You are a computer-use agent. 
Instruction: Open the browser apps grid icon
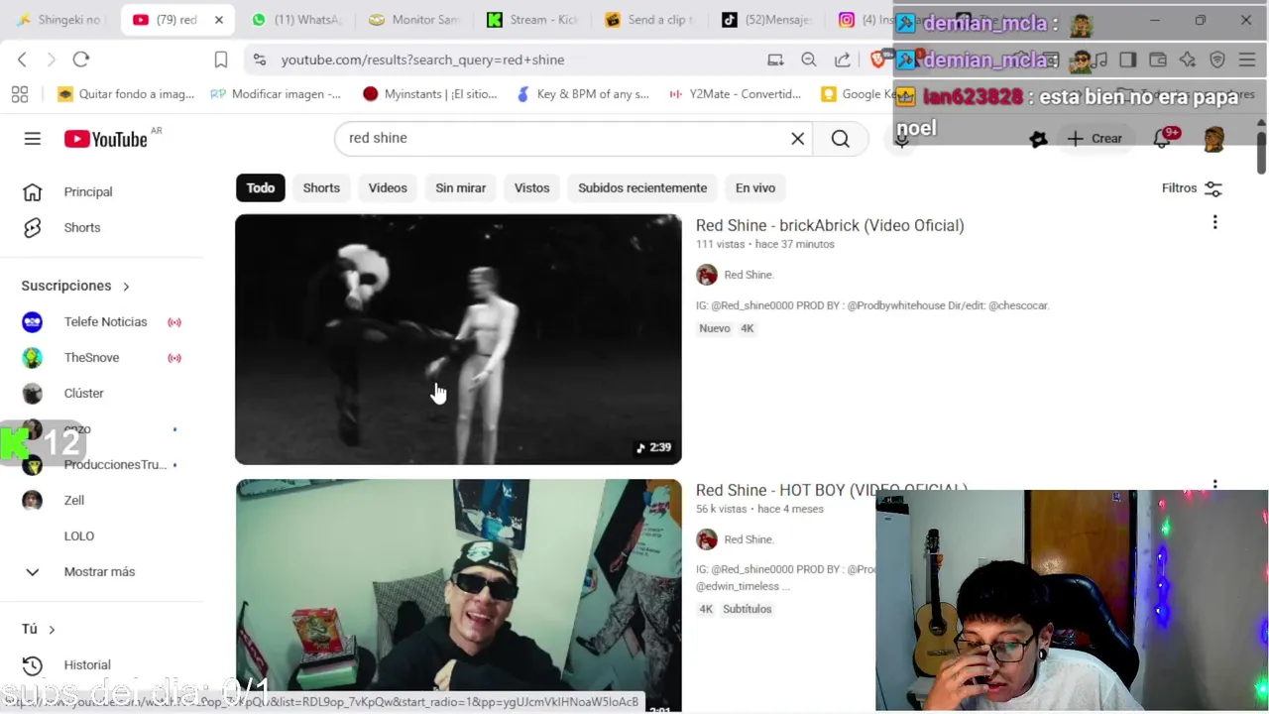tap(20, 94)
